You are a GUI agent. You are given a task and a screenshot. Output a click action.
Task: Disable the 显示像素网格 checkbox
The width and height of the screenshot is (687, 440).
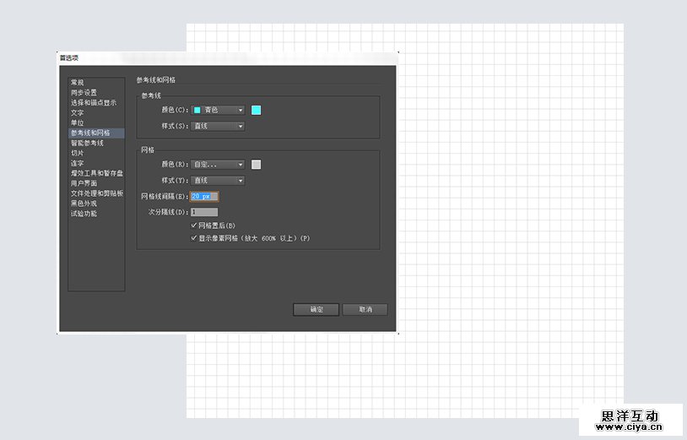194,239
